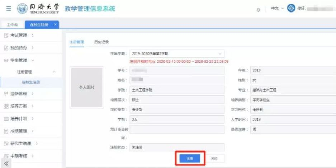Click the 学生管理 graduation cap icon

pos(6,61)
